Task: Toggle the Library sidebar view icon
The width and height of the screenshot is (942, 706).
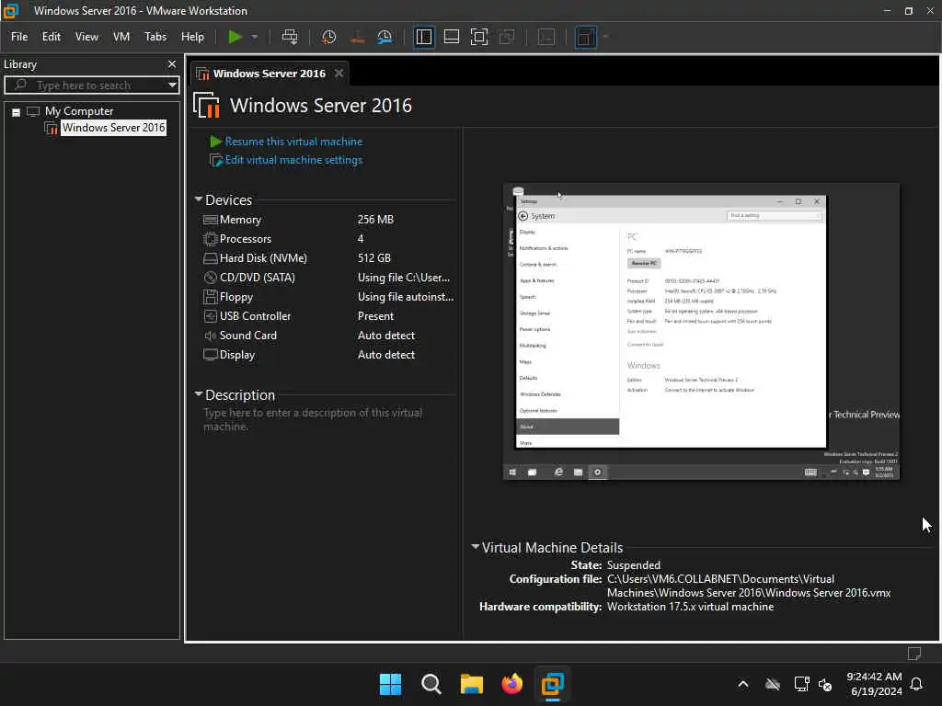Action: [423, 37]
